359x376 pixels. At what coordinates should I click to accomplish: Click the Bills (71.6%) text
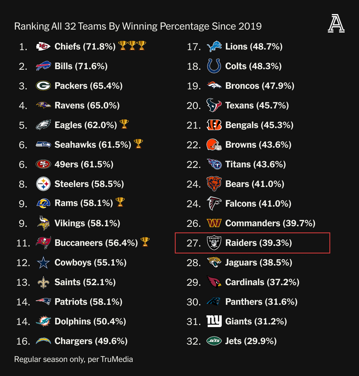click(81, 66)
